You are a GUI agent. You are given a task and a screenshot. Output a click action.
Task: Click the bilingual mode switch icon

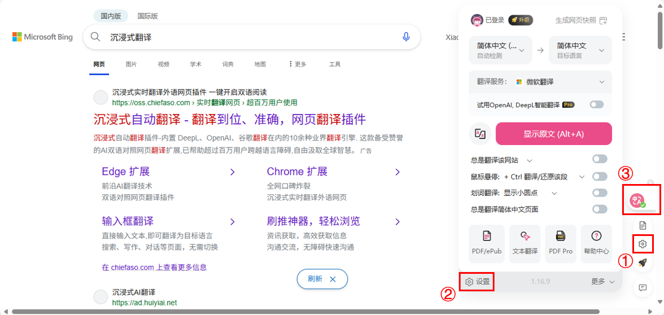480,134
